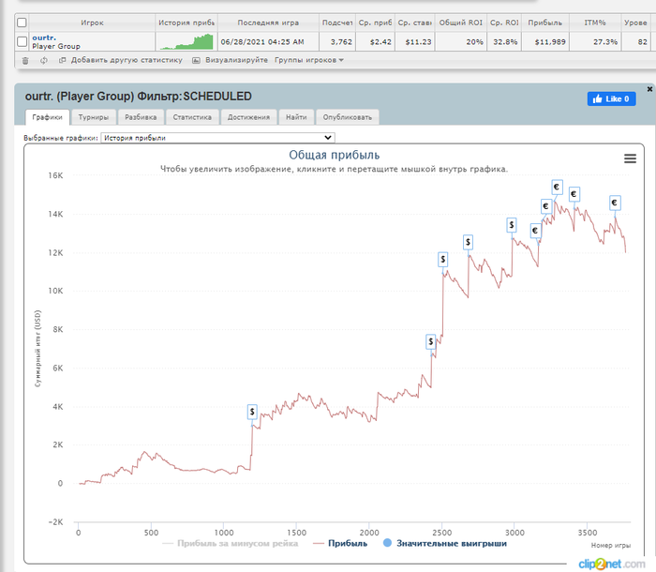656x572 pixels.
Task: Click the Facebook Like 0 button
Action: (x=611, y=98)
